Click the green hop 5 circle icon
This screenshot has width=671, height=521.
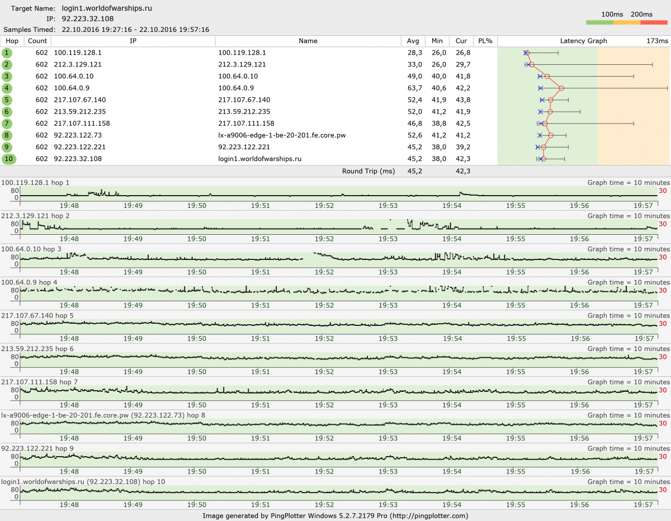(x=7, y=100)
